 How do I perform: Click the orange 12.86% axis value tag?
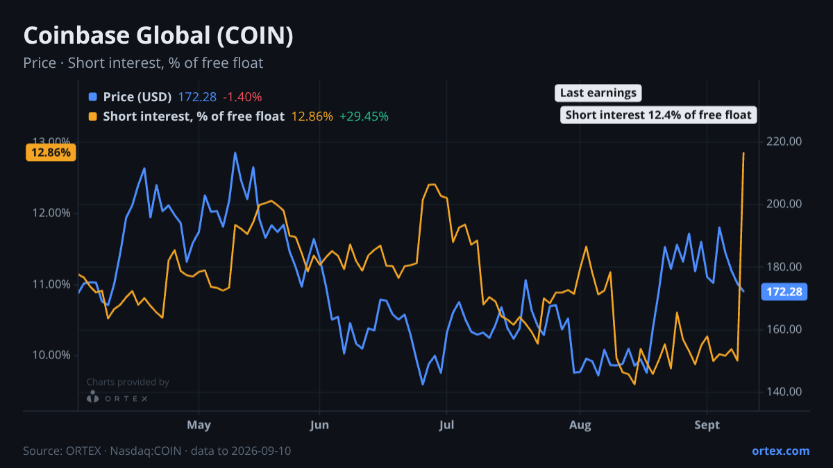point(51,153)
